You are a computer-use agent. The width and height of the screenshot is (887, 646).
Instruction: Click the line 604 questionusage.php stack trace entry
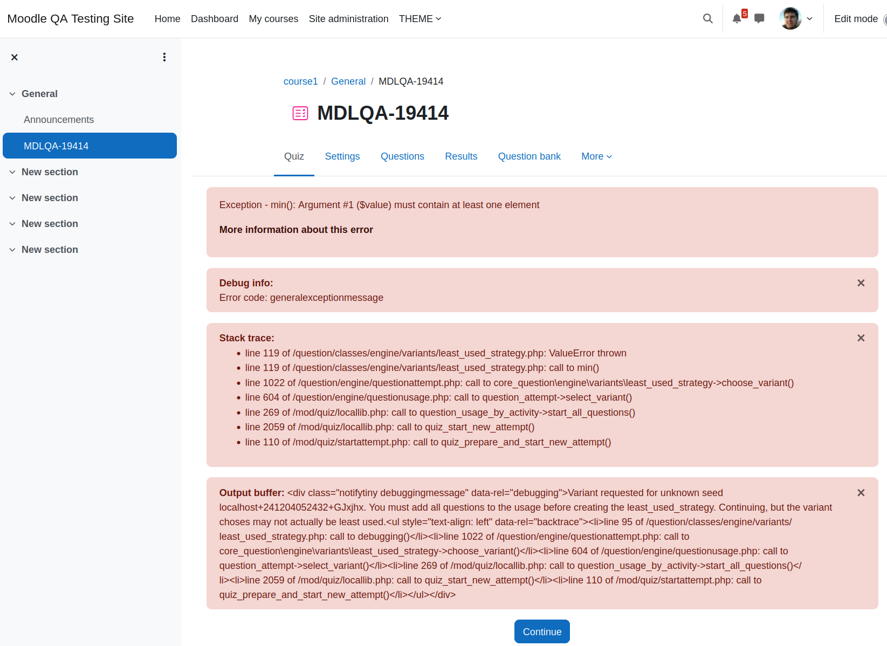click(438, 397)
